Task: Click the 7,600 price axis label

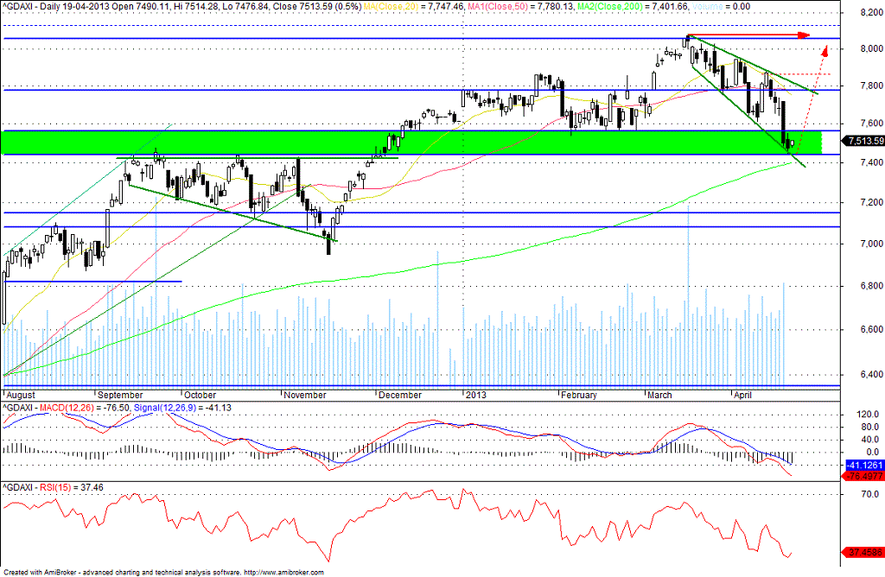Action: (x=871, y=123)
